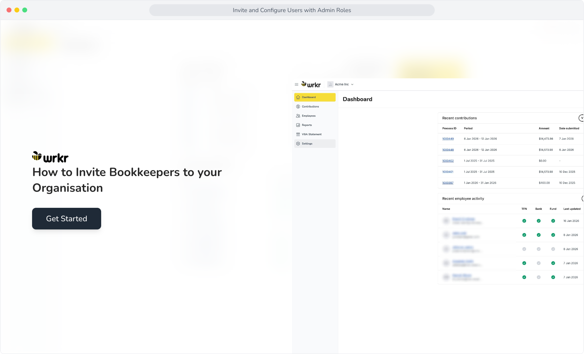This screenshot has width=584, height=354.
Task: Click the Employees people icon
Action: (298, 116)
